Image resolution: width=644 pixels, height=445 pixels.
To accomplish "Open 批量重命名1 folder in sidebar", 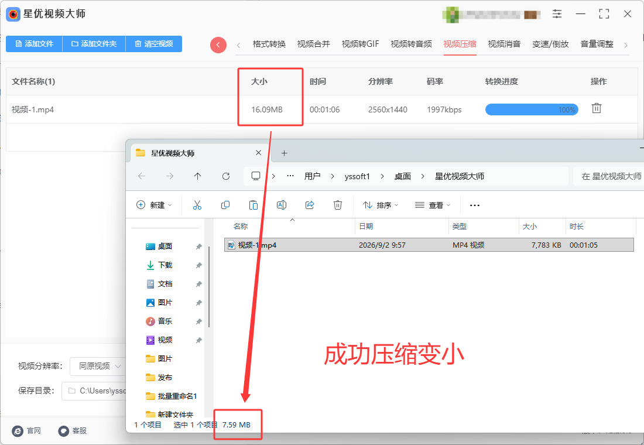I will pyautogui.click(x=172, y=396).
